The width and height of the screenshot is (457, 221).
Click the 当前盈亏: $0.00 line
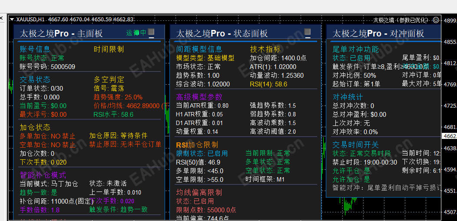pyautogui.click(x=43, y=106)
